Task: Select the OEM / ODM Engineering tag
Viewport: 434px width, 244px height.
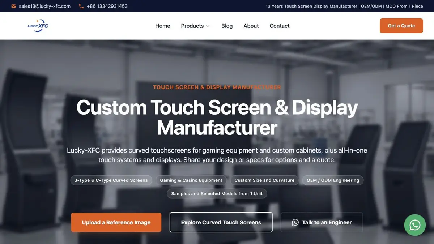Action: coord(333,180)
